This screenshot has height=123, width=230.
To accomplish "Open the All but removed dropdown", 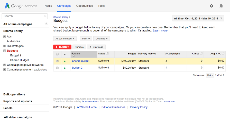I will tap(65, 39).
